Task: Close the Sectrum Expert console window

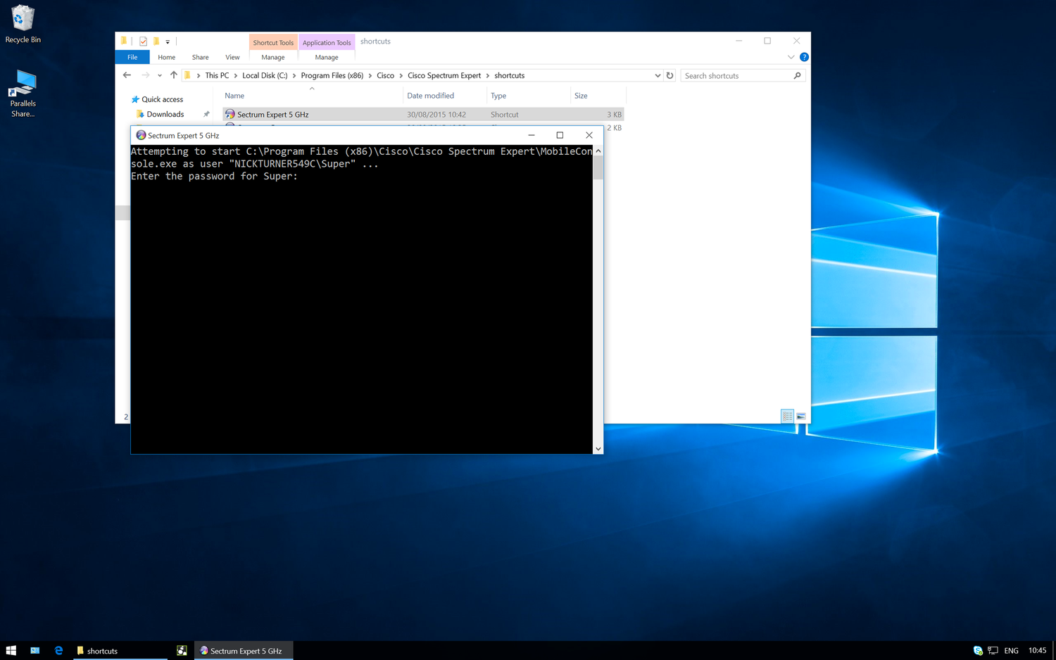Action: pos(589,135)
